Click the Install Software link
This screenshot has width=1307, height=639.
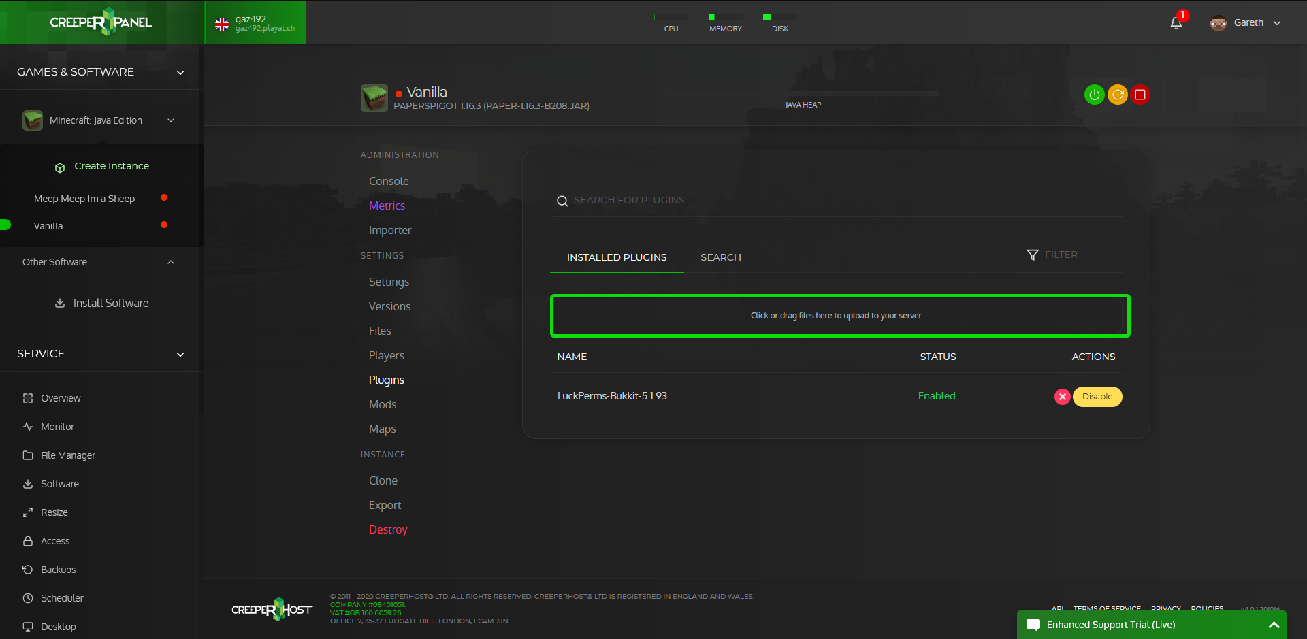[111, 303]
